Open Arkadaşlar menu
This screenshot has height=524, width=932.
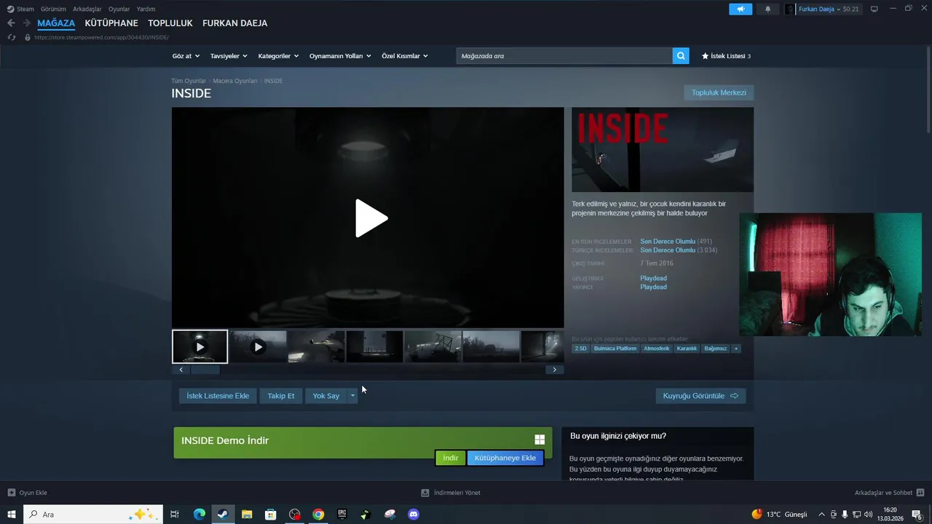(87, 9)
